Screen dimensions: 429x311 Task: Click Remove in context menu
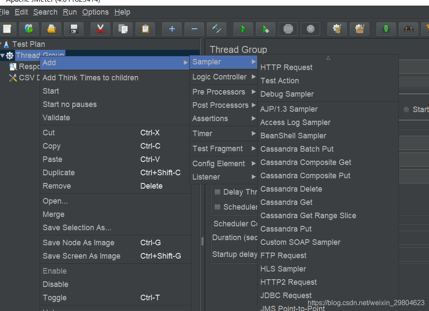(x=115, y=186)
